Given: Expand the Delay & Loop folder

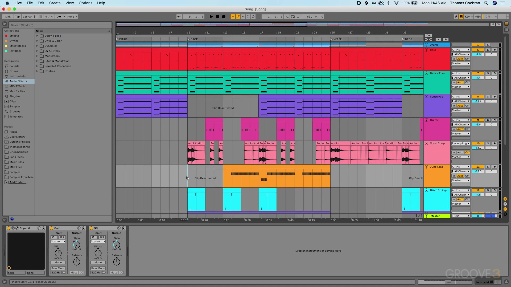Looking at the screenshot, I should point(37,36).
